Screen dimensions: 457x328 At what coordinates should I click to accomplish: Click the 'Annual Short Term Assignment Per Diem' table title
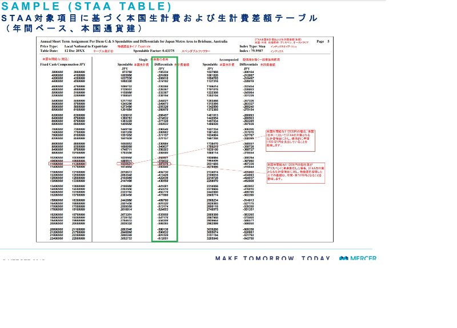click(x=134, y=42)
